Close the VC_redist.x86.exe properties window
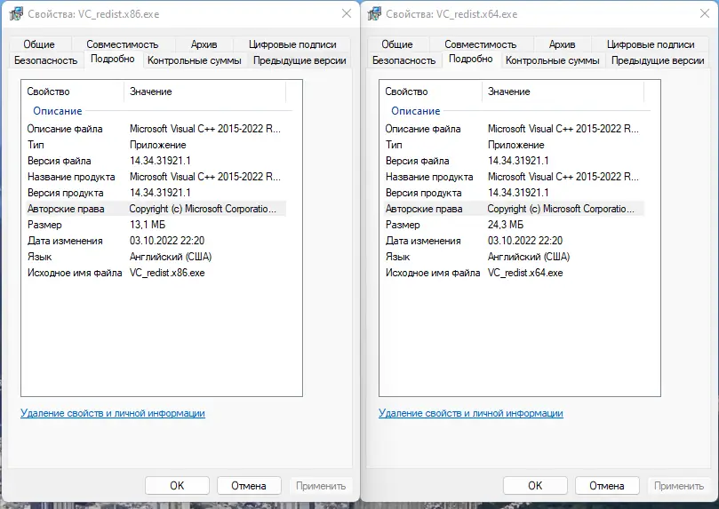Image resolution: width=719 pixels, height=509 pixels. click(345, 14)
